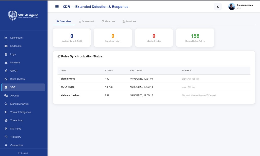Click YARA count 18 736
Viewport: 260px width, 156px height.
coord(109,87)
